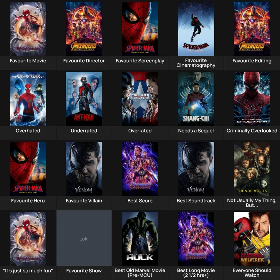280x280 pixels.
Task: Select "Best Long Movie (2 1/2 hrs+)" caption
Action: pyautogui.click(x=196, y=273)
